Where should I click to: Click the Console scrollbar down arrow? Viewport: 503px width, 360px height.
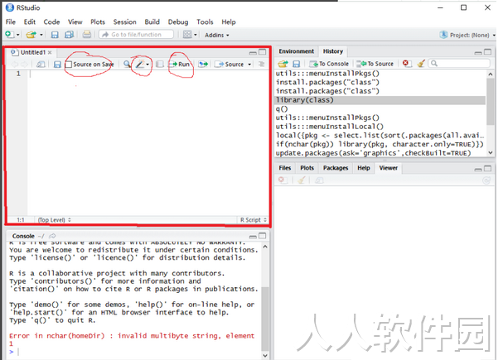(x=265, y=355)
